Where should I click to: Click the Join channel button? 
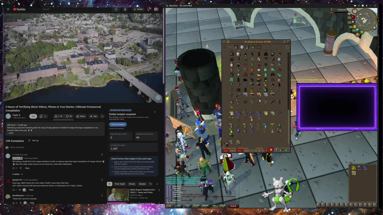click(x=33, y=116)
